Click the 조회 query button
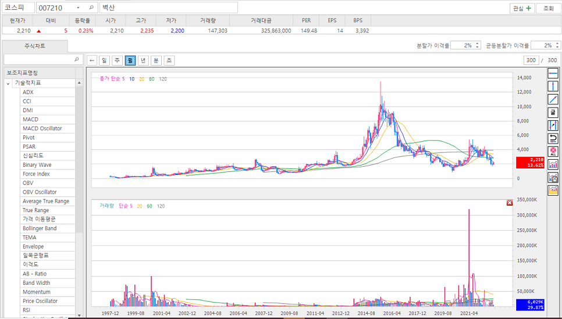The height and width of the screenshot is (319, 562). [x=549, y=8]
